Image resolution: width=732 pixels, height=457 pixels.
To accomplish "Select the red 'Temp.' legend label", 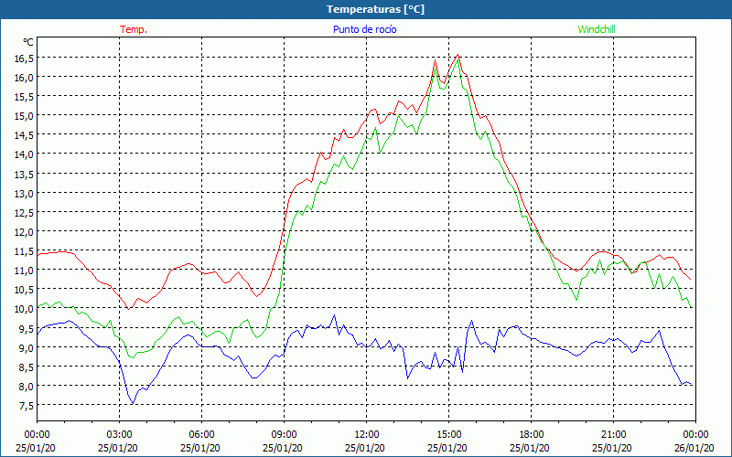I will pos(134,29).
